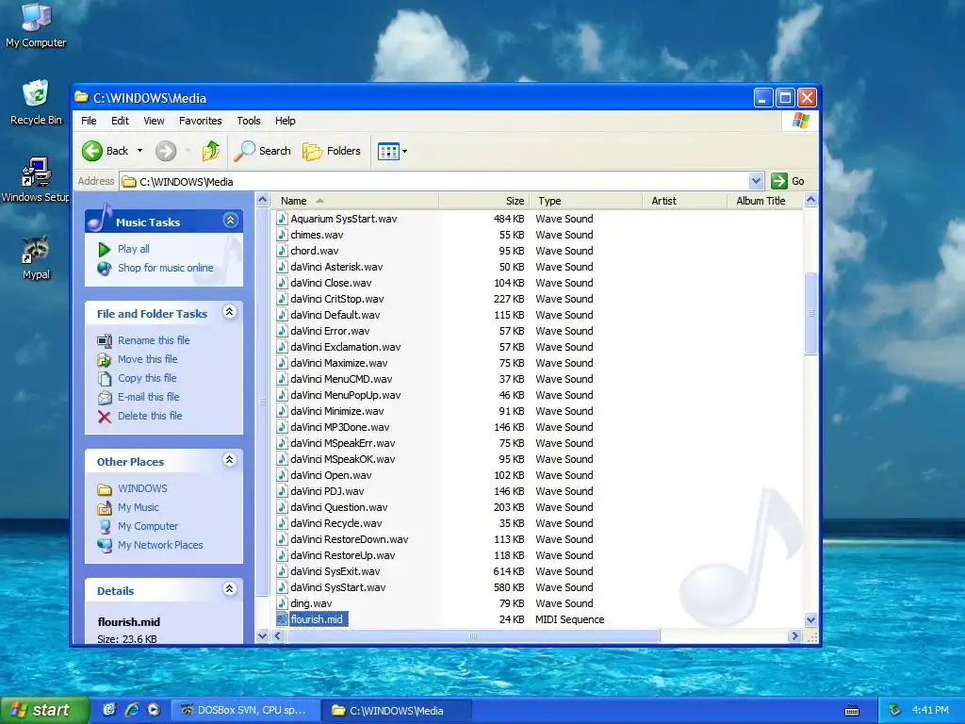Click the green Go arrow button
Image resolution: width=965 pixels, height=724 pixels.
779,181
